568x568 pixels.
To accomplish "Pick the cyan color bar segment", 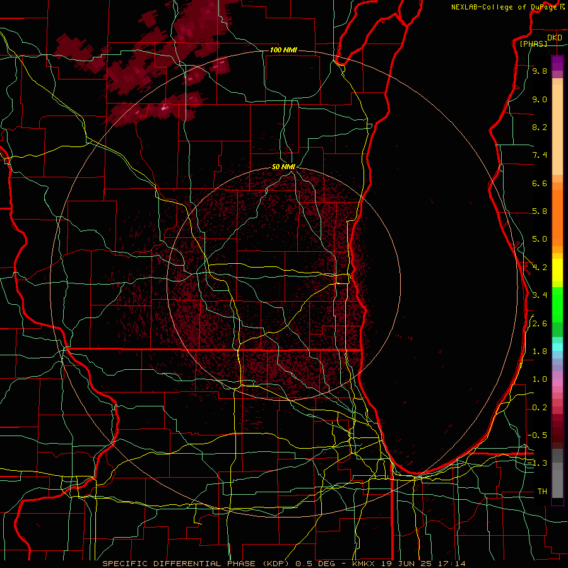I will tap(557, 346).
